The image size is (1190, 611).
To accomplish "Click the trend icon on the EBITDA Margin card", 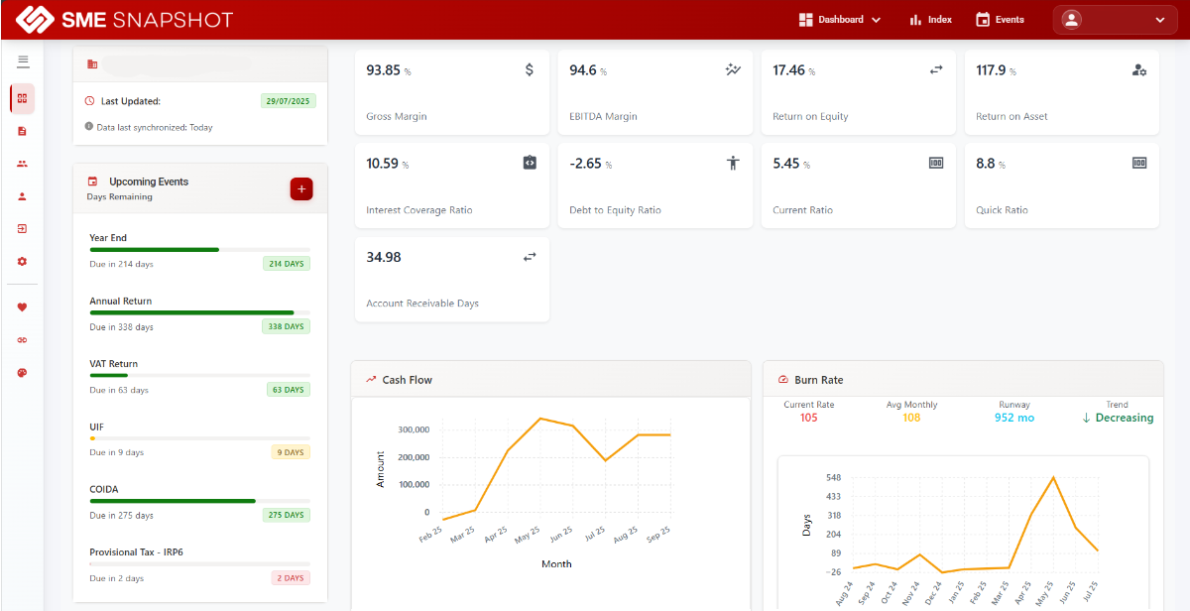I will [x=733, y=69].
